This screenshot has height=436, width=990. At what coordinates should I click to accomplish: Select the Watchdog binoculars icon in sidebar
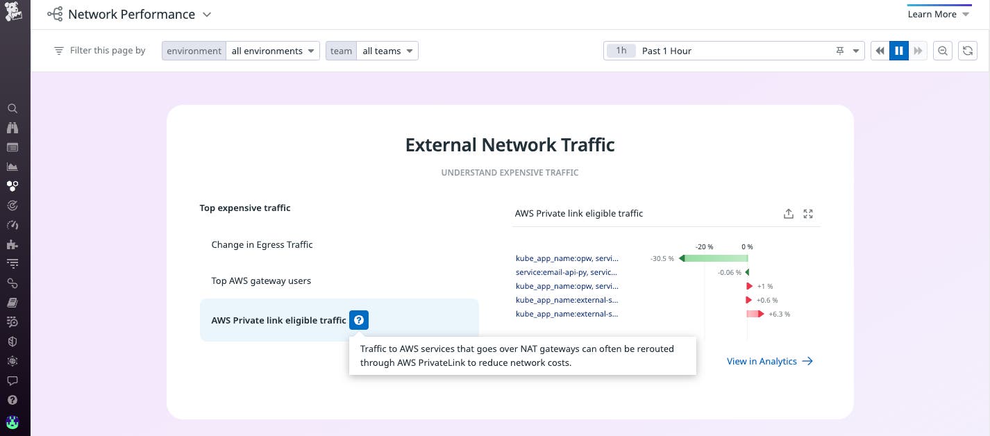coord(12,128)
